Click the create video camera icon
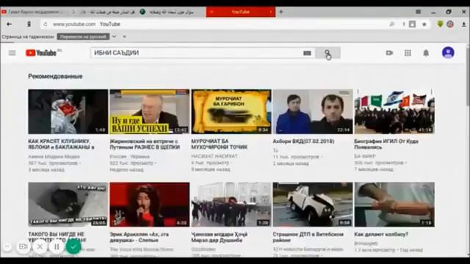 (389, 53)
